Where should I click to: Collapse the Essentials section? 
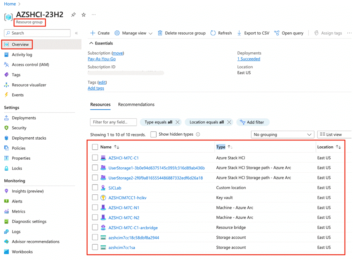(x=91, y=43)
